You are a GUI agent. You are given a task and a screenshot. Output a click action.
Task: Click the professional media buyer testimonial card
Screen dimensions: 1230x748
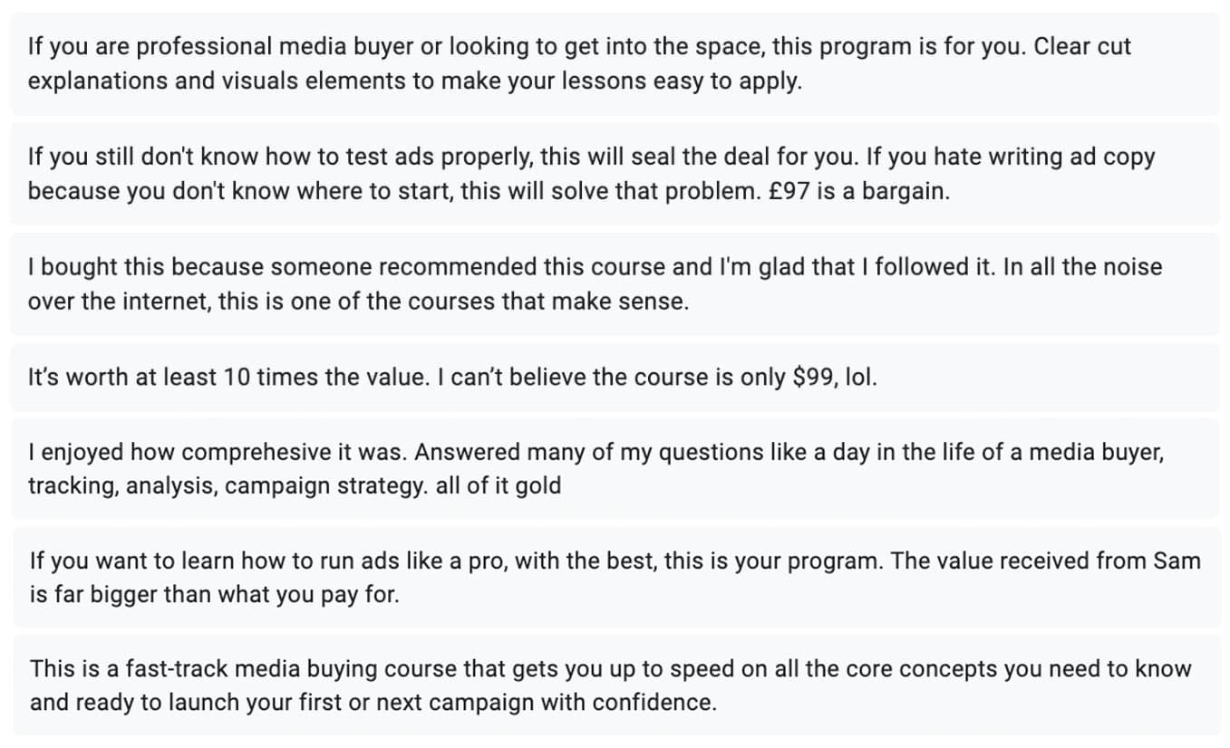click(615, 63)
